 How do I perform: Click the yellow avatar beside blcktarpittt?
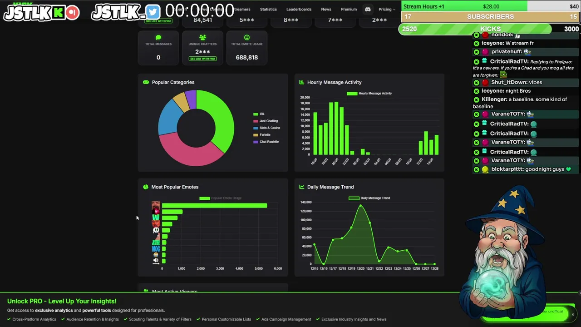(x=485, y=169)
